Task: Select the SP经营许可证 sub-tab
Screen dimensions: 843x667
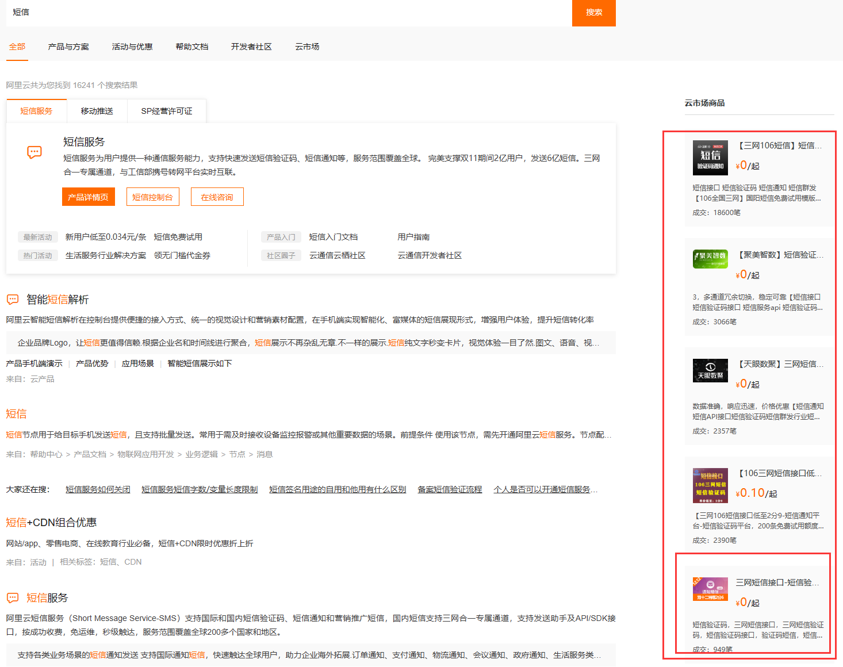Action: [x=167, y=111]
